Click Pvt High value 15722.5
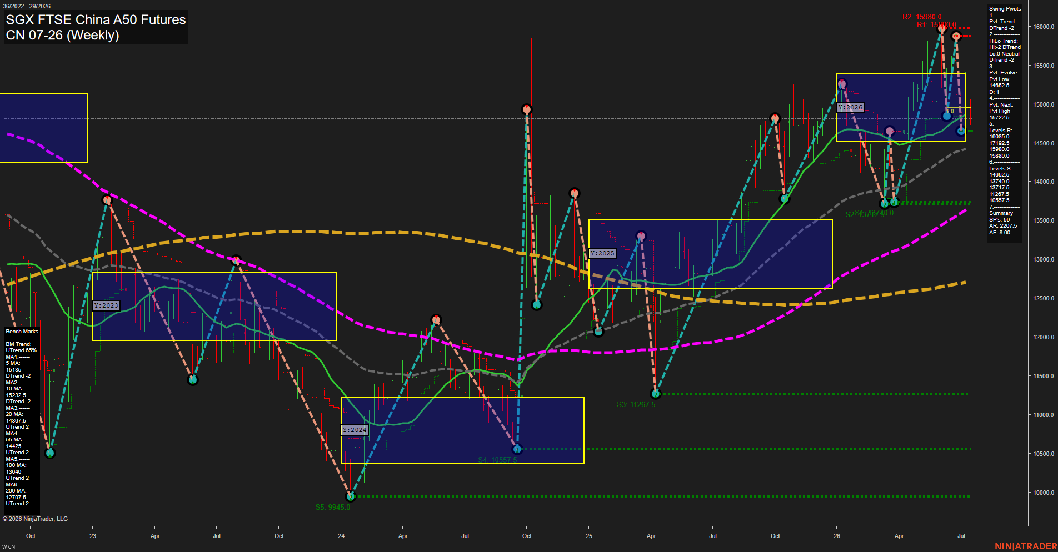1058x552 pixels. click(999, 118)
